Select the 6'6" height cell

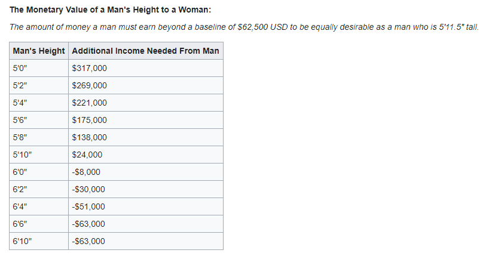click(39, 224)
